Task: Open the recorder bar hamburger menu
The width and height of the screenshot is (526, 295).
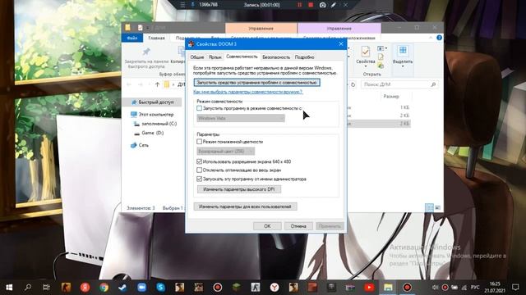Action: [x=182, y=5]
